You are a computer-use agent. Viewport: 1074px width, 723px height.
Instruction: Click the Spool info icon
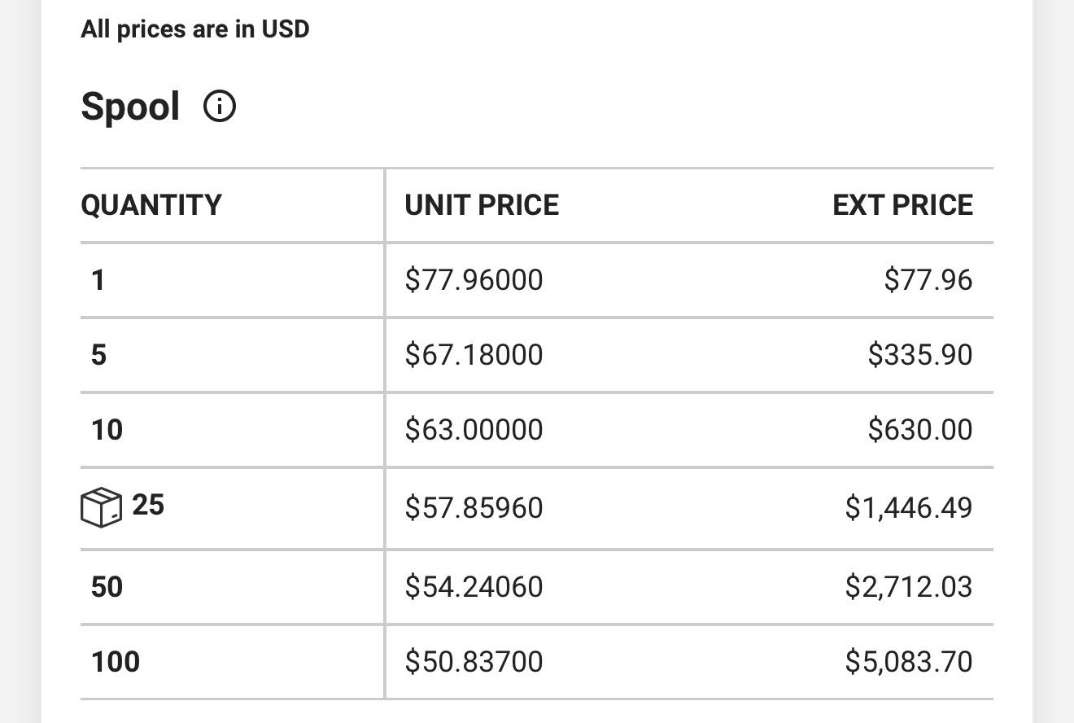pyautogui.click(x=220, y=107)
